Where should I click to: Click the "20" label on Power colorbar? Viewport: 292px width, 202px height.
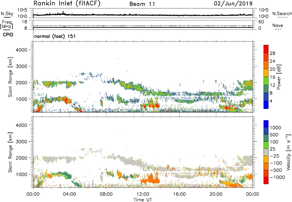coord(272,69)
